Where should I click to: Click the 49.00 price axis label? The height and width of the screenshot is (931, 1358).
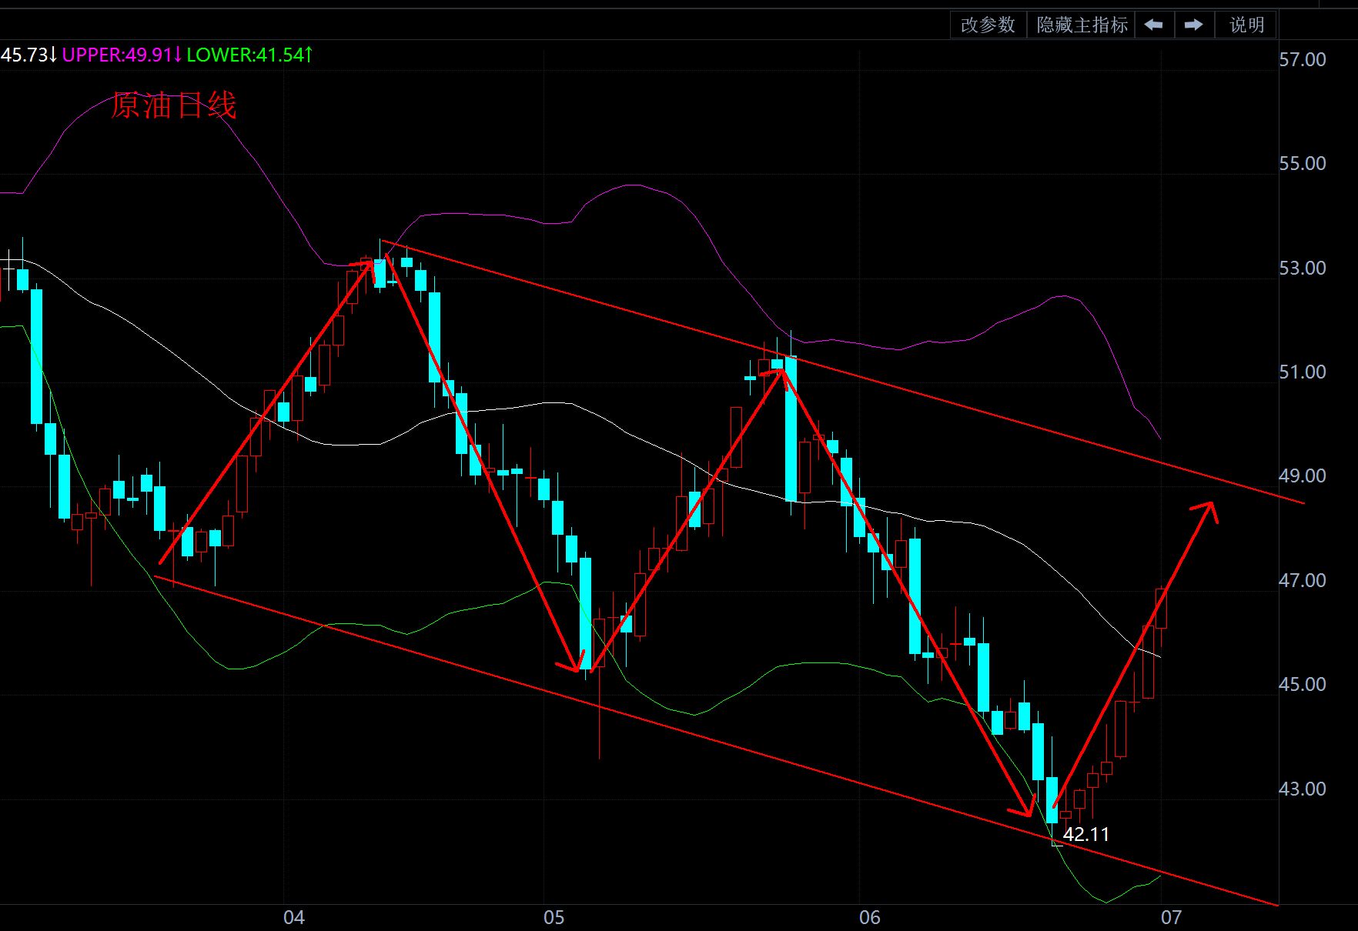[x=1302, y=476]
